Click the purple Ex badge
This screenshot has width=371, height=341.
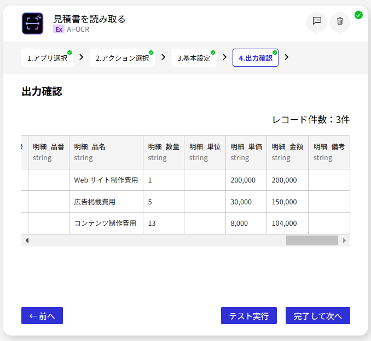59,30
